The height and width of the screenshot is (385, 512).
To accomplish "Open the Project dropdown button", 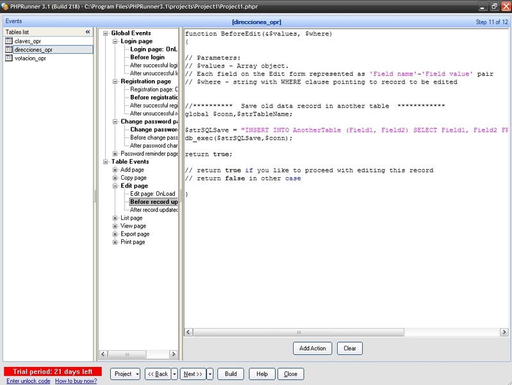I will point(125,374).
